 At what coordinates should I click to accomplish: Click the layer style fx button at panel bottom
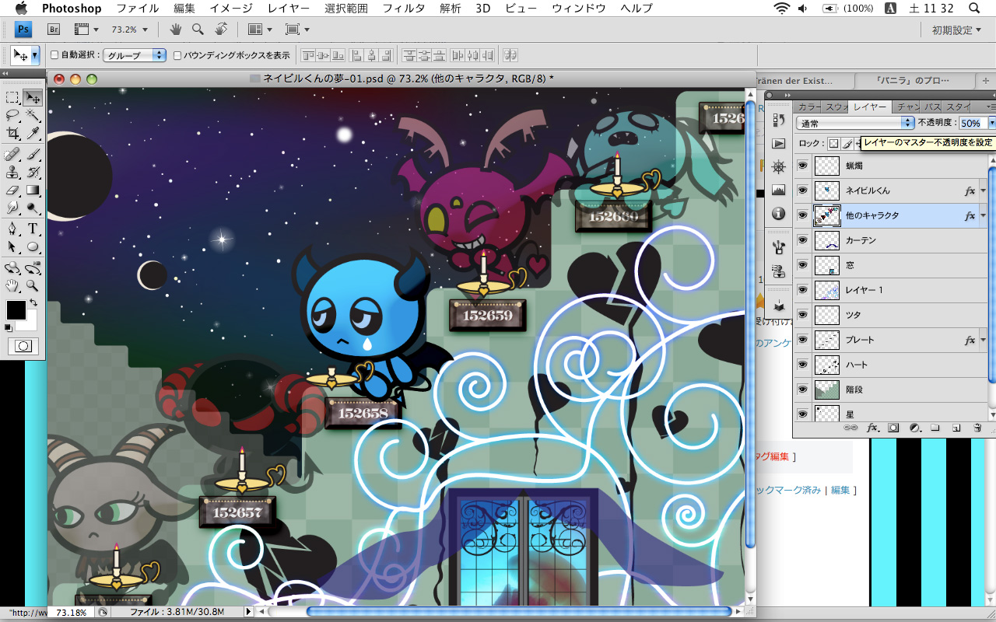[872, 428]
